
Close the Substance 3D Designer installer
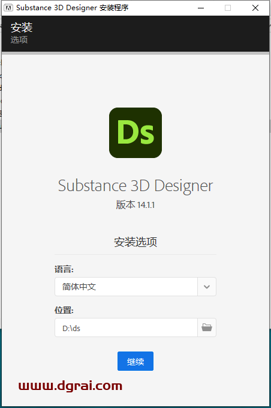pyautogui.click(x=255, y=8)
